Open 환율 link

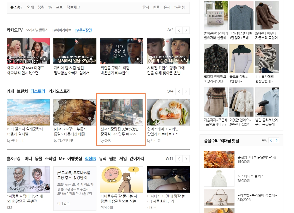pos(156,7)
